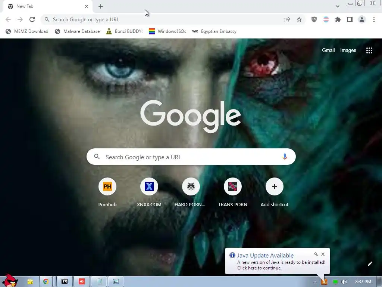The image size is (382, 287).
Task: Open Gmail link
Action: click(x=328, y=50)
